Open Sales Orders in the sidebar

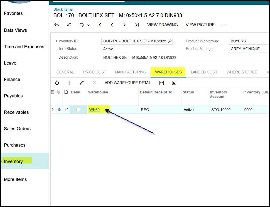17,129
